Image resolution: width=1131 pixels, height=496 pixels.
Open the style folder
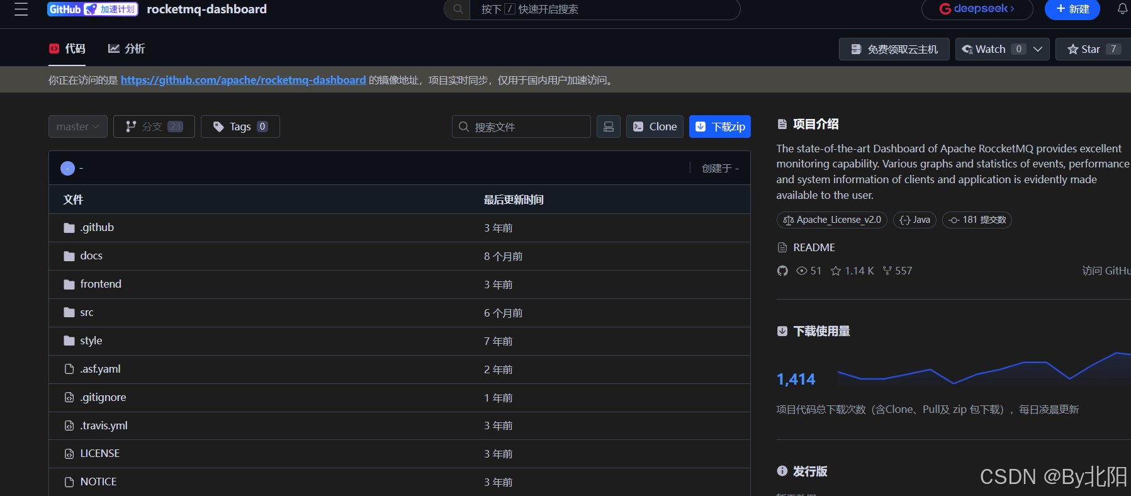[91, 341]
